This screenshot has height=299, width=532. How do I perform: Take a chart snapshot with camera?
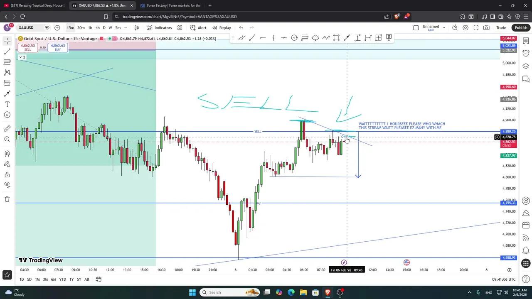486,28
